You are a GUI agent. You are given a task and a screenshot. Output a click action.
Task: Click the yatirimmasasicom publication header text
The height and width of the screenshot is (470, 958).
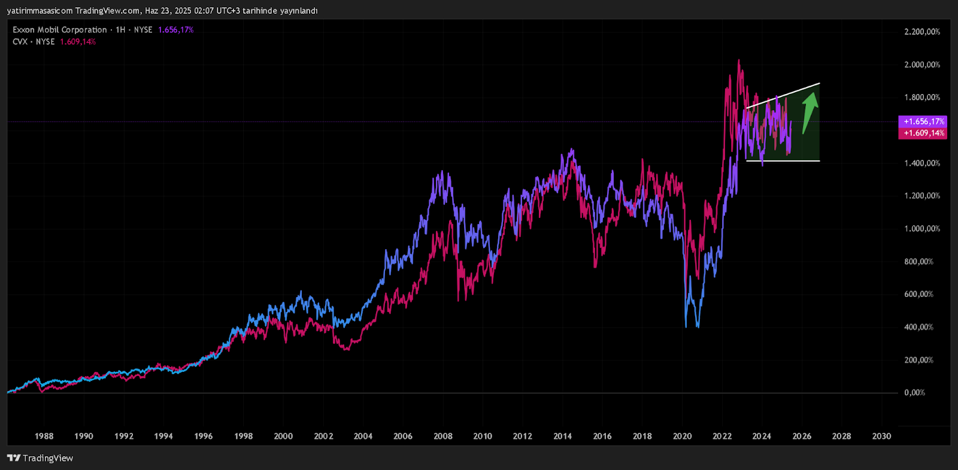pyautogui.click(x=162, y=11)
